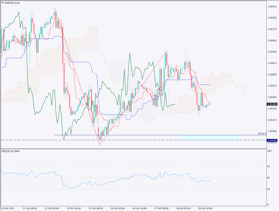
Task: Click the 1.05000 price level tag
Action: (x=272, y=141)
